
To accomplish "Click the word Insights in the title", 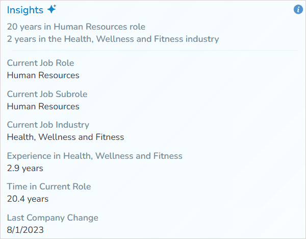I will click(25, 10).
